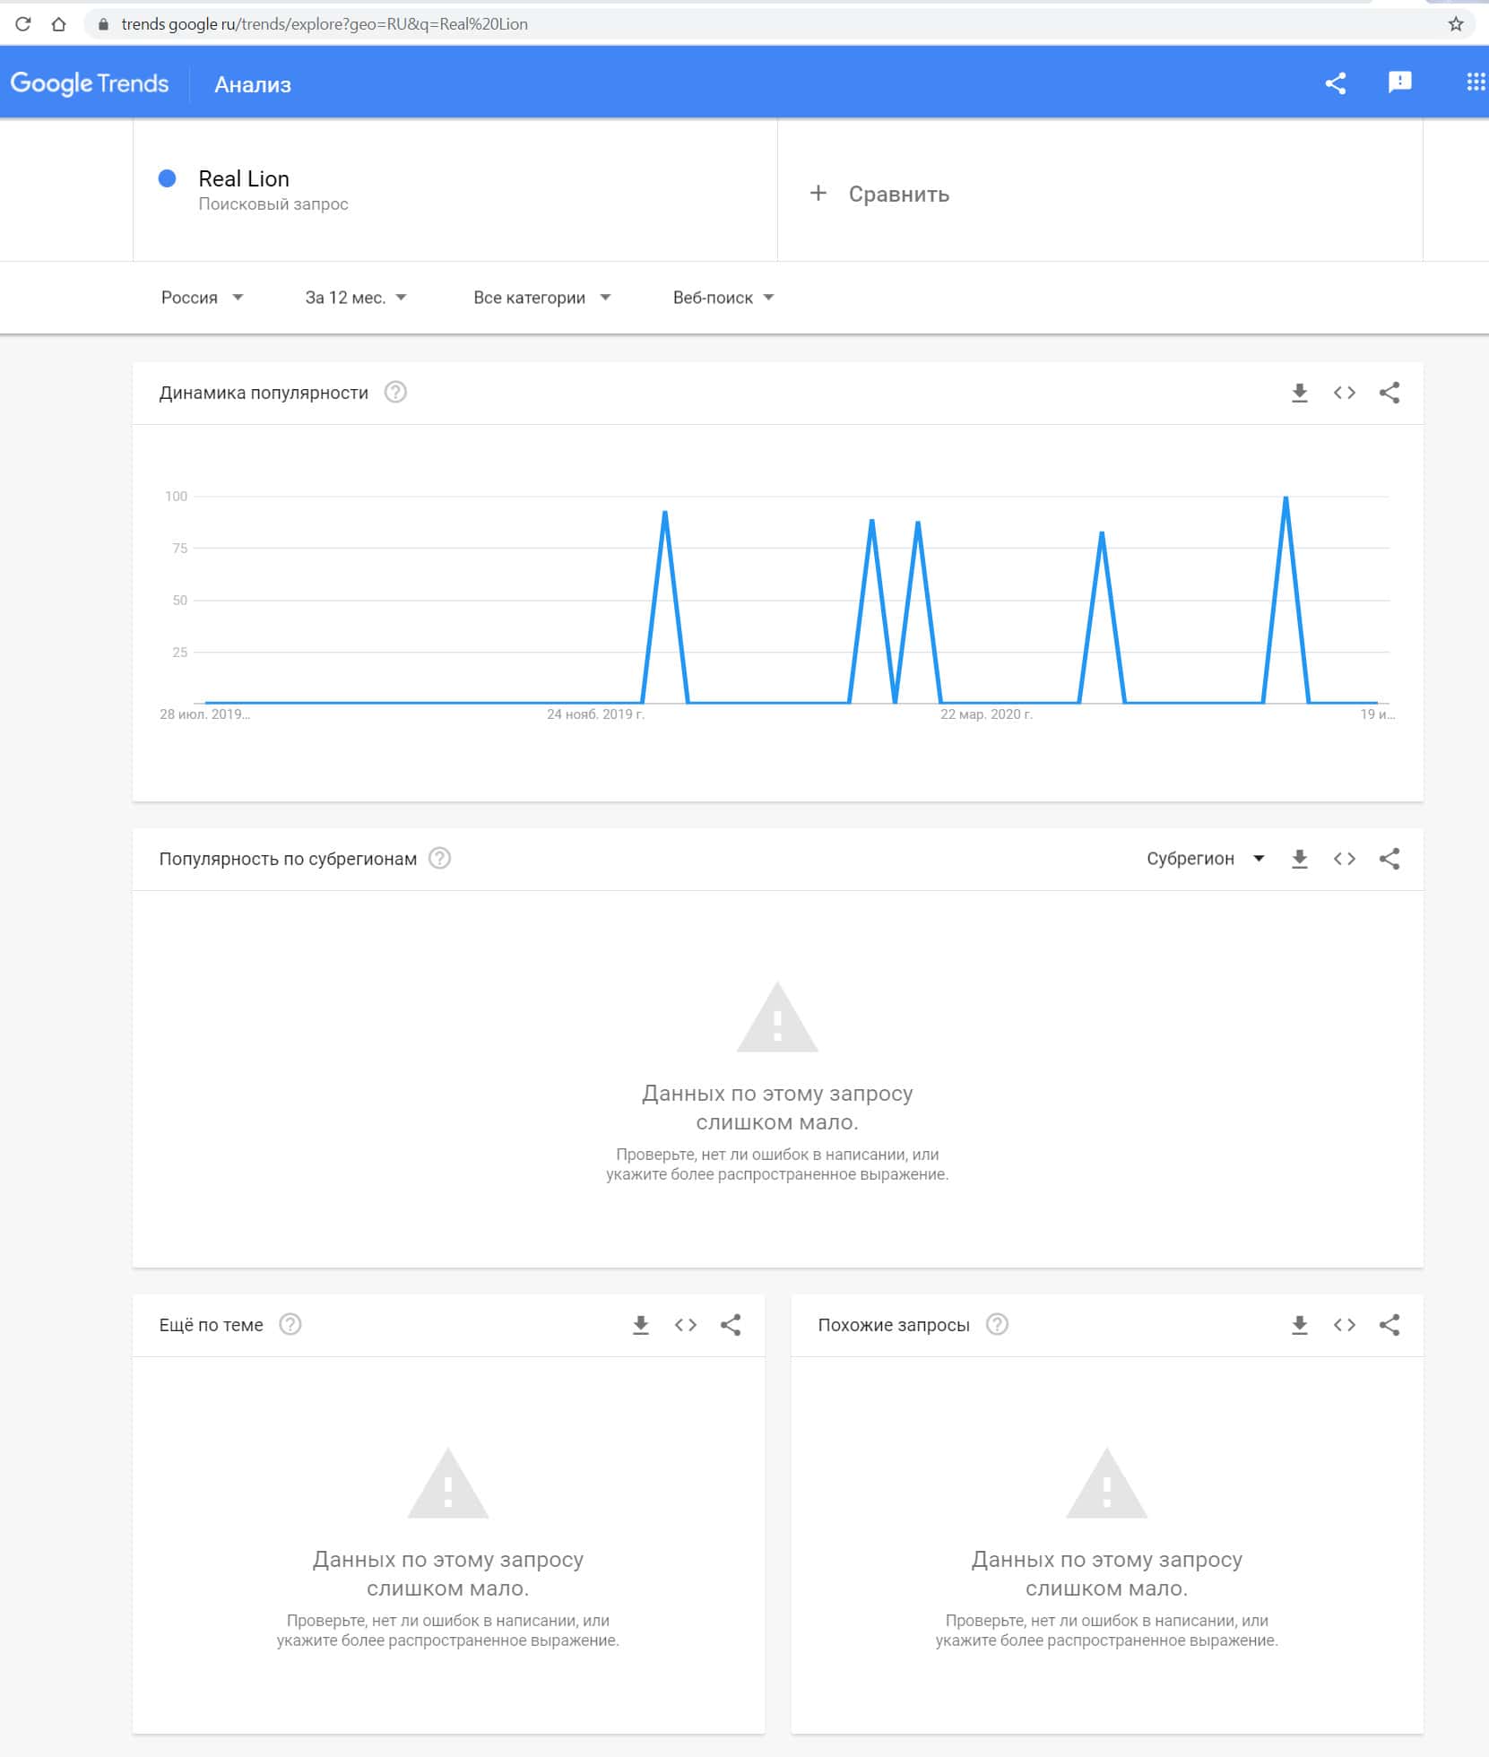Download the Похожие запросы data
This screenshot has height=1757, width=1489.
coord(1299,1325)
